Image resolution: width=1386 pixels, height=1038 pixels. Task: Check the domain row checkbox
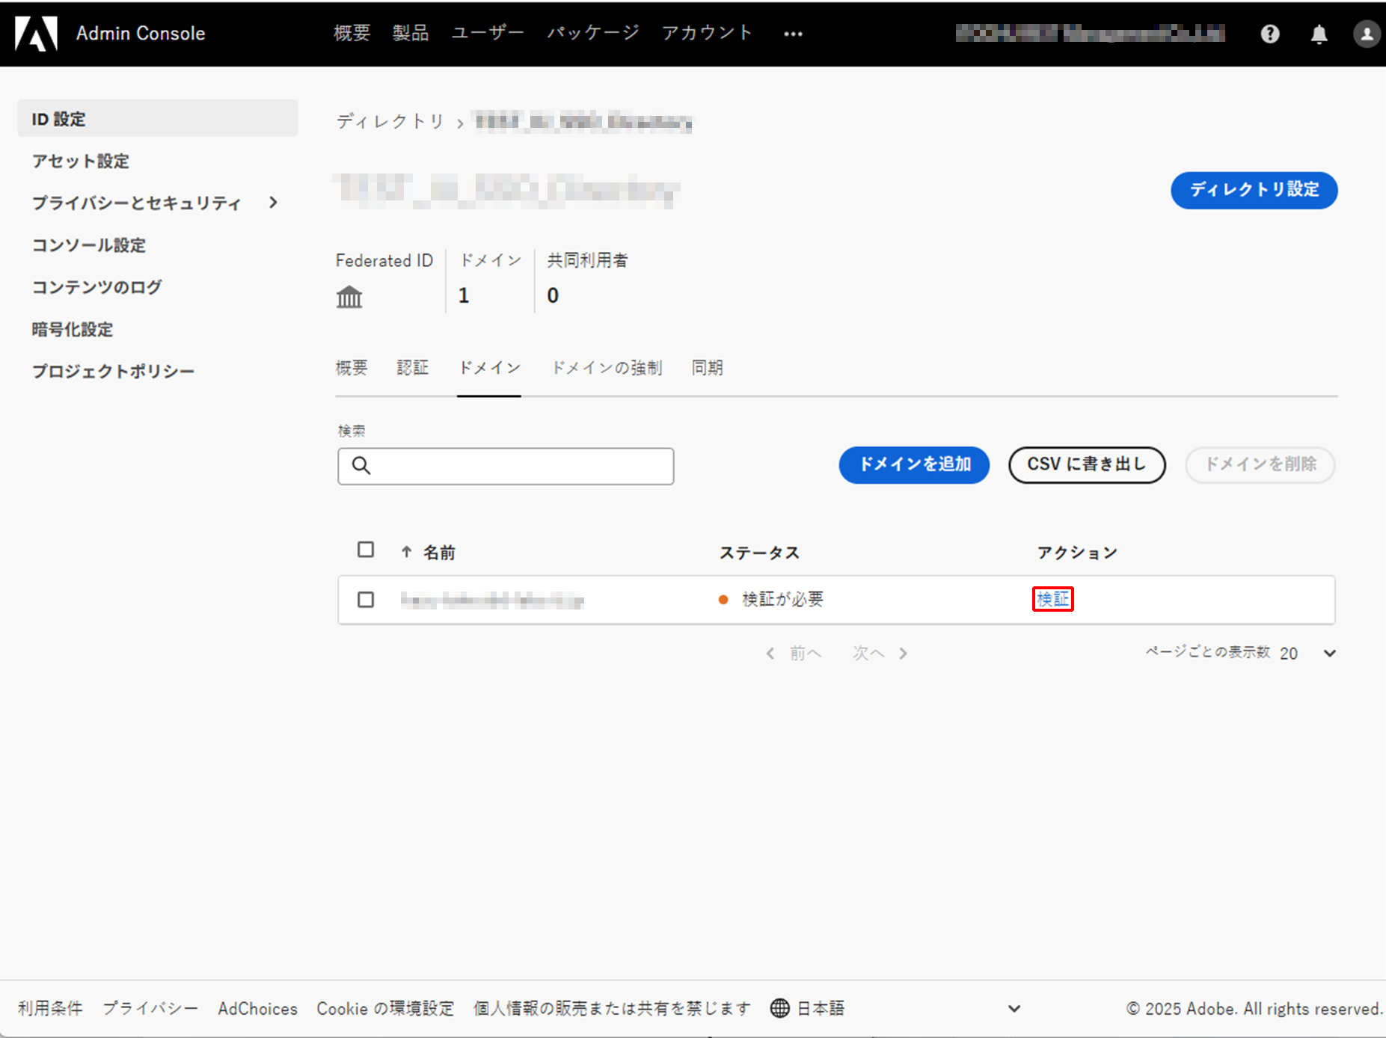[366, 600]
